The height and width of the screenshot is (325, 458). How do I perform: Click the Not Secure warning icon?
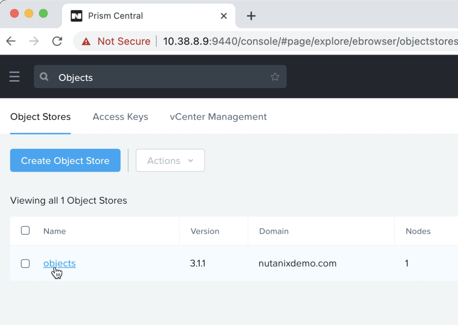click(x=86, y=42)
